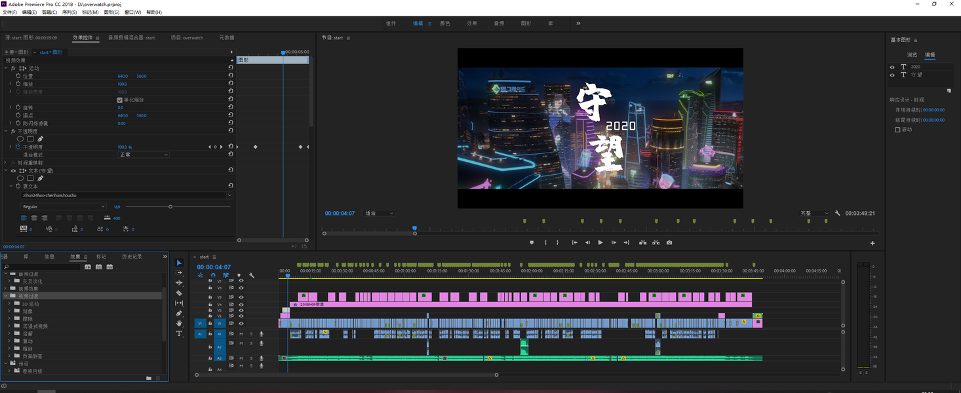Expand the 缩放 parameter
The height and width of the screenshot is (393, 961).
[10, 84]
